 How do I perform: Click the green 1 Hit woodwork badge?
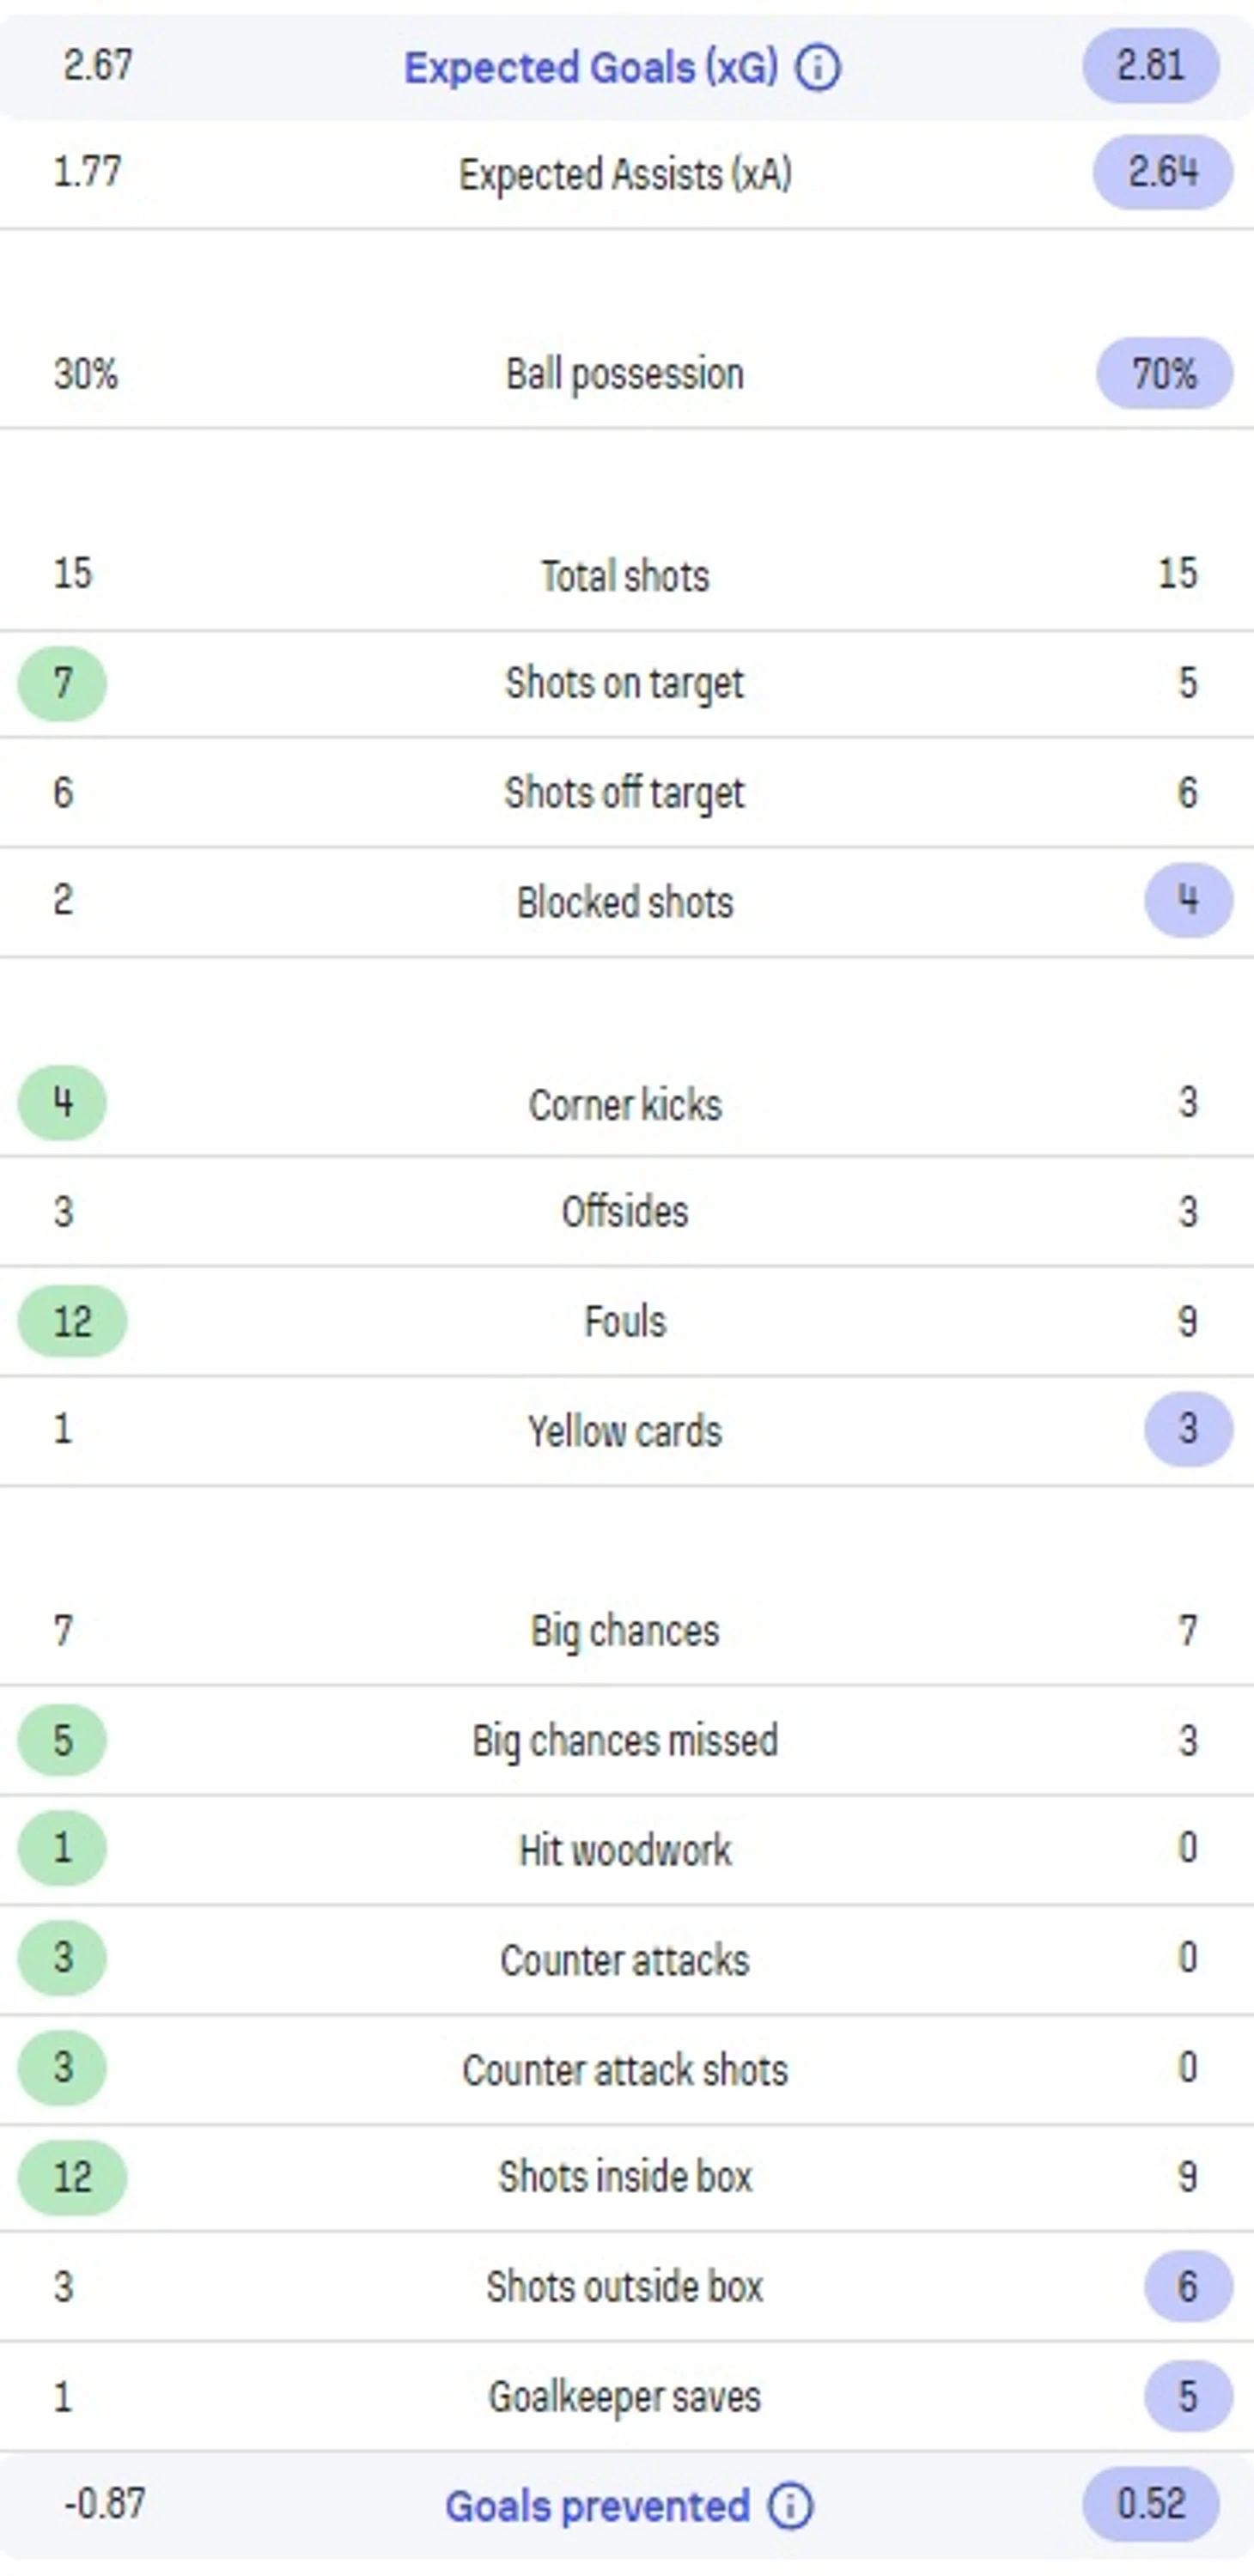[x=62, y=1848]
